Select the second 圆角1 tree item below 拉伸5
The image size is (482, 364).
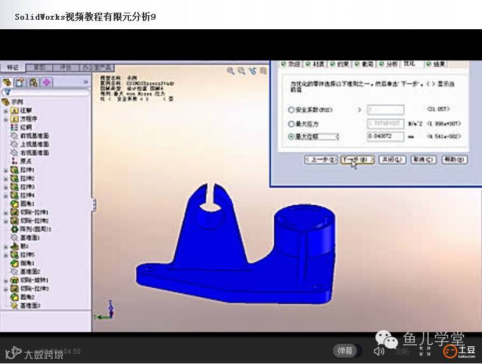[28, 263]
